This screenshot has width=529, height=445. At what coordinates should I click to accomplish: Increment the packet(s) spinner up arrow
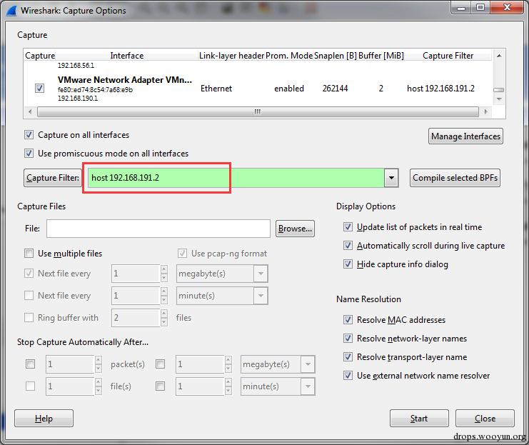99,360
